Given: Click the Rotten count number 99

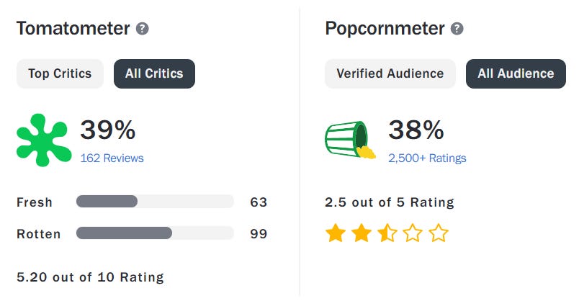Looking at the screenshot, I should [x=259, y=233].
